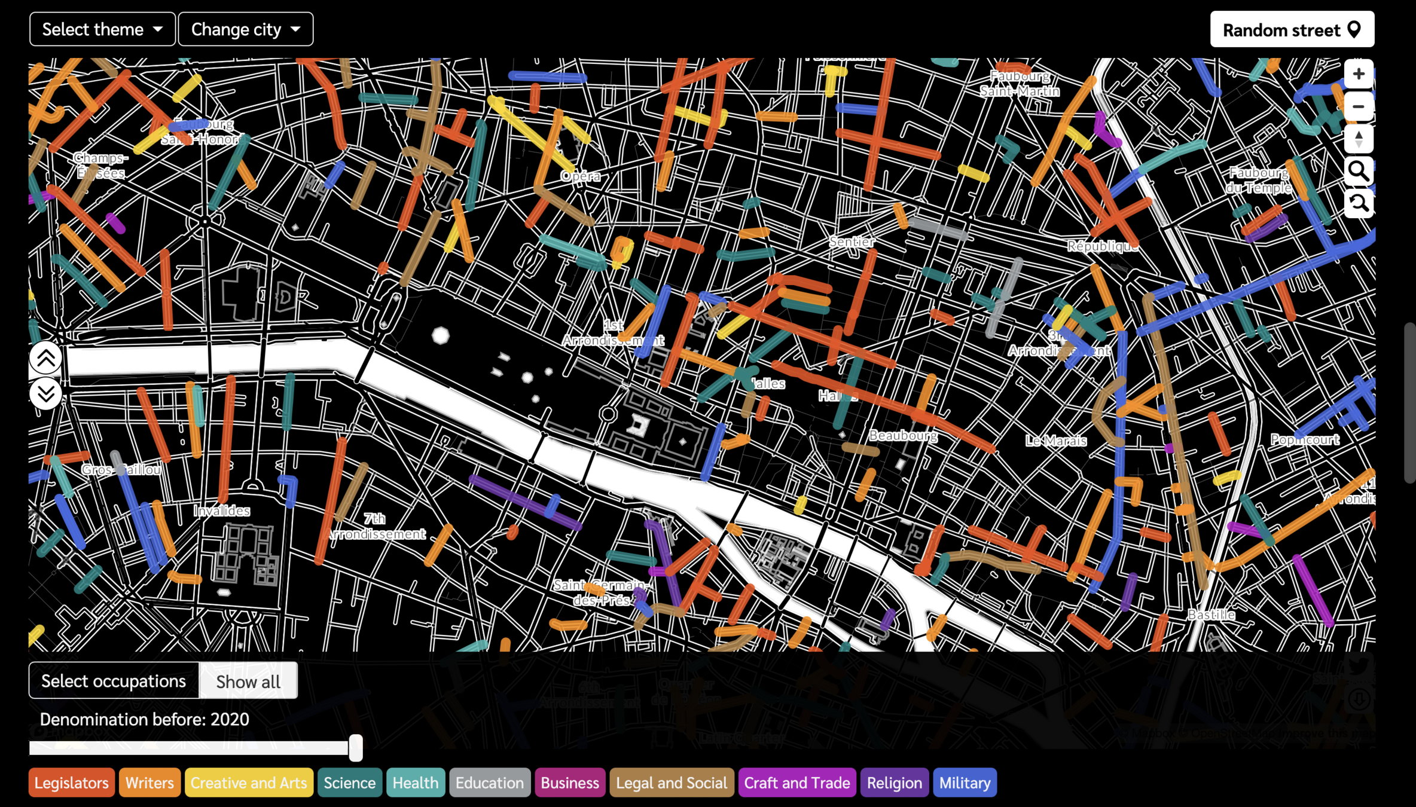Open the magnifying glass search tool
The width and height of the screenshot is (1416, 807).
1358,171
